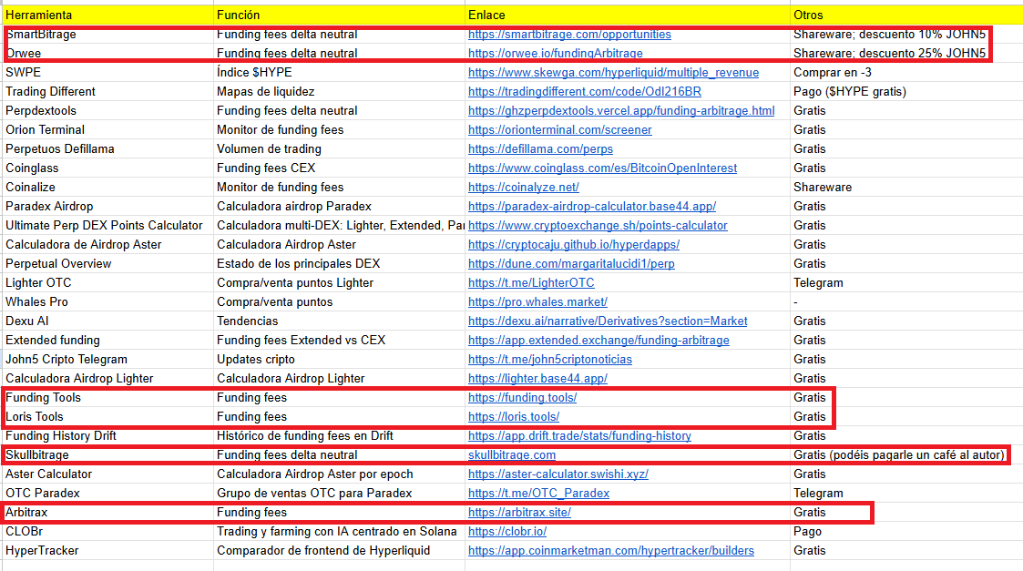Select the SmartBitrage cell
Screen dimensions: 1023x571
pyautogui.click(x=107, y=35)
